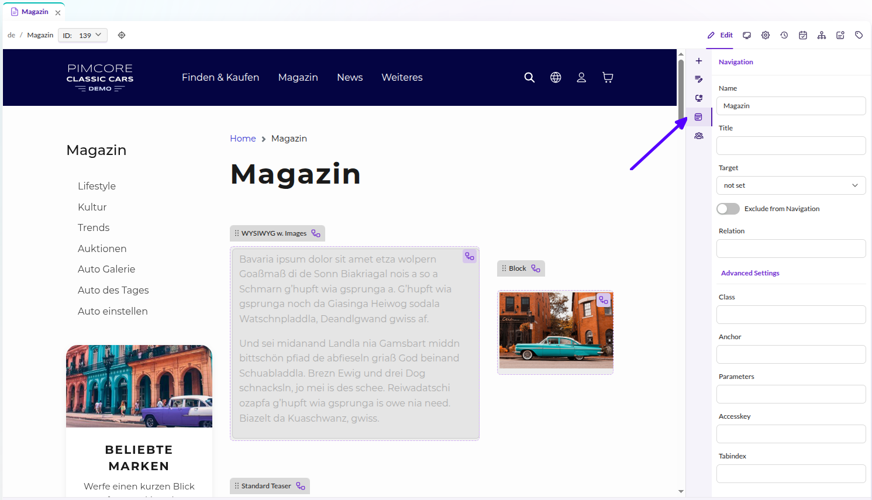Viewport: 872px width, 500px height.
Task: Open the News menu item
Action: point(350,77)
